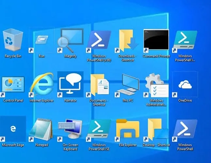This screenshot has width=211, height=163.
Task: Click the "Control Panel" label text
Action: [13, 100]
